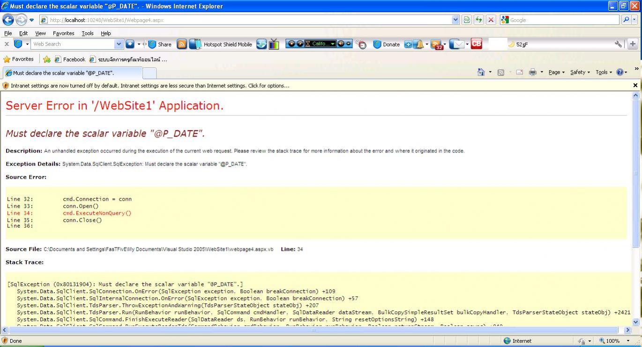Click the radio player play button
The image size is (642, 347).
click(300, 43)
